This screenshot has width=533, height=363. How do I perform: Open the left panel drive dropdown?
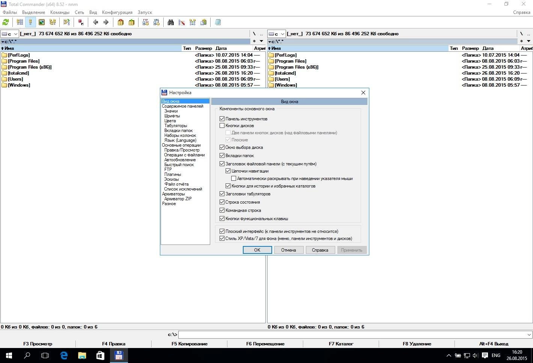(x=9, y=34)
